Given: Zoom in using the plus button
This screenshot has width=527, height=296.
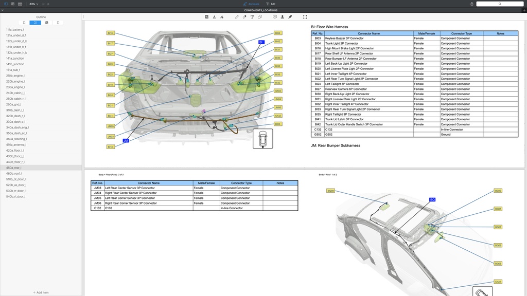Looking at the screenshot, I should [48, 4].
